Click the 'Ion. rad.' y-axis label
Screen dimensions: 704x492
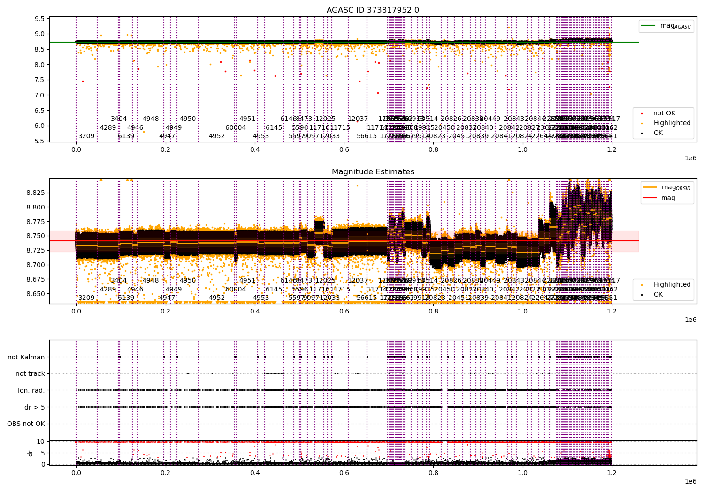point(31,390)
